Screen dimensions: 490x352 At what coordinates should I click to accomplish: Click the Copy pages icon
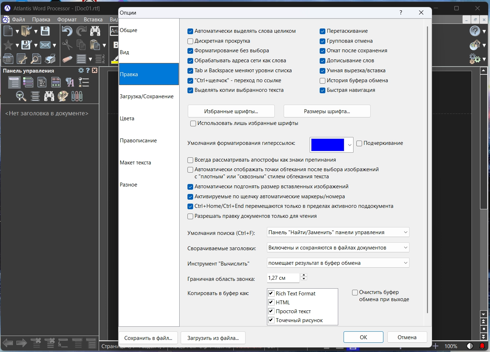point(81,45)
